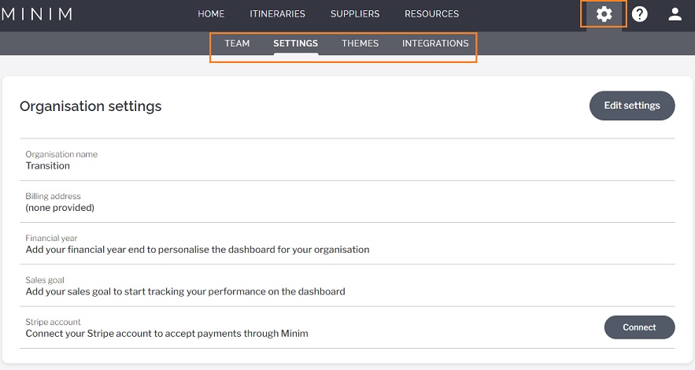The width and height of the screenshot is (695, 370).
Task: Select the Settings tab
Action: pyautogui.click(x=296, y=43)
